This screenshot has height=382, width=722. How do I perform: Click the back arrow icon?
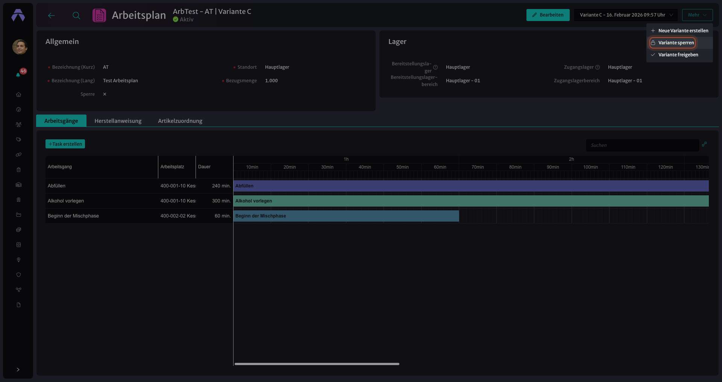[52, 15]
